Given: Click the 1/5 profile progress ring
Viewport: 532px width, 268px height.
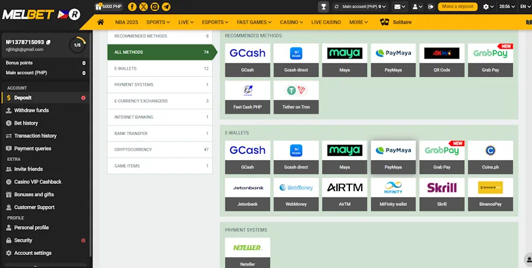Looking at the screenshot, I should [77, 45].
